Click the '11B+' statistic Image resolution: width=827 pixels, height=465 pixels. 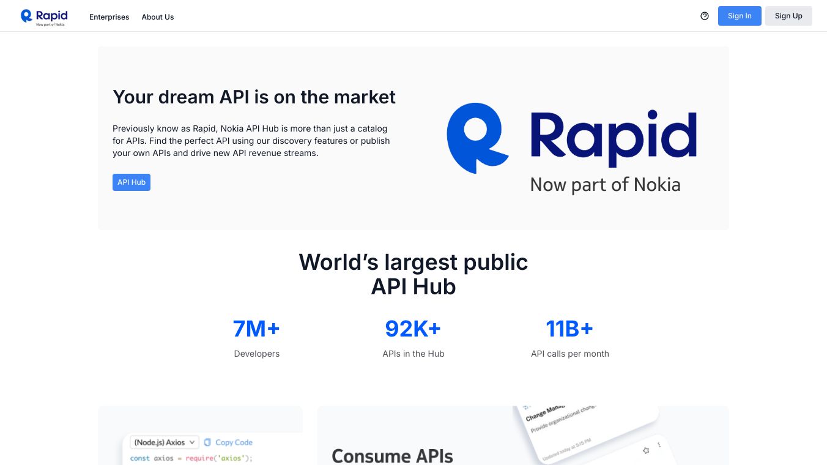pos(569,329)
